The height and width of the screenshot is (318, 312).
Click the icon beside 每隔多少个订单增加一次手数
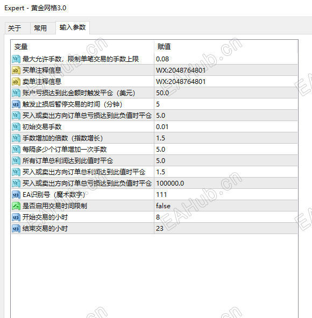click(x=16, y=150)
